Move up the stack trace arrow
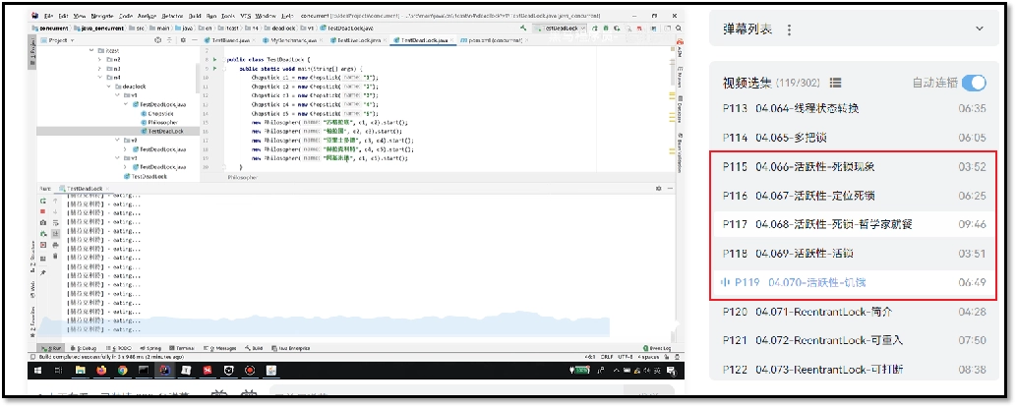 (55, 201)
